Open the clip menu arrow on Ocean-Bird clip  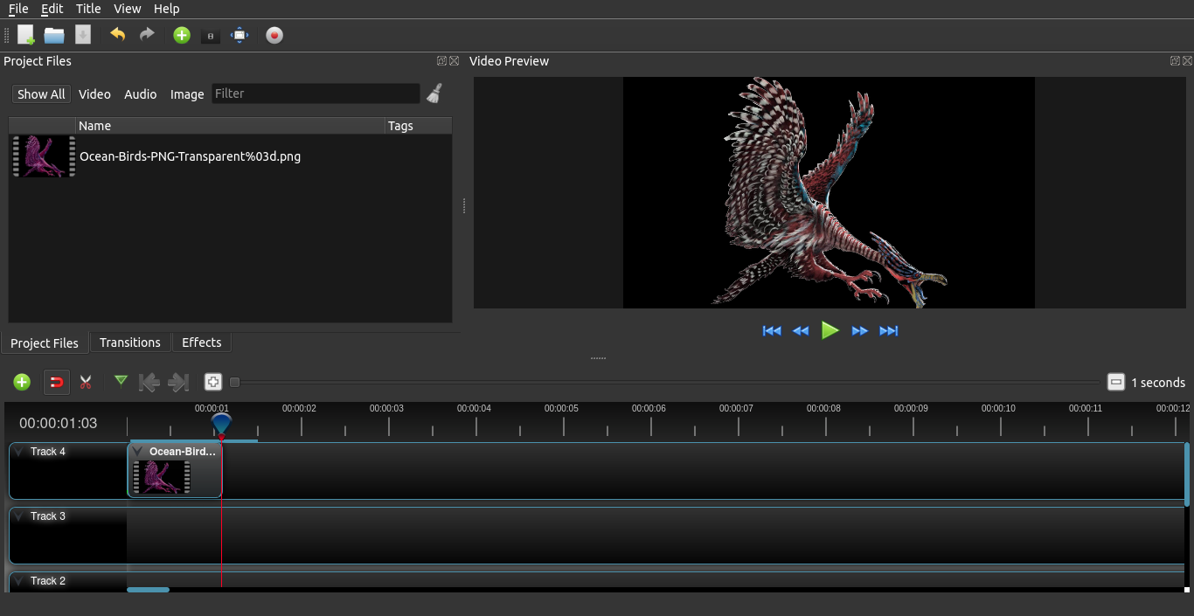[138, 452]
